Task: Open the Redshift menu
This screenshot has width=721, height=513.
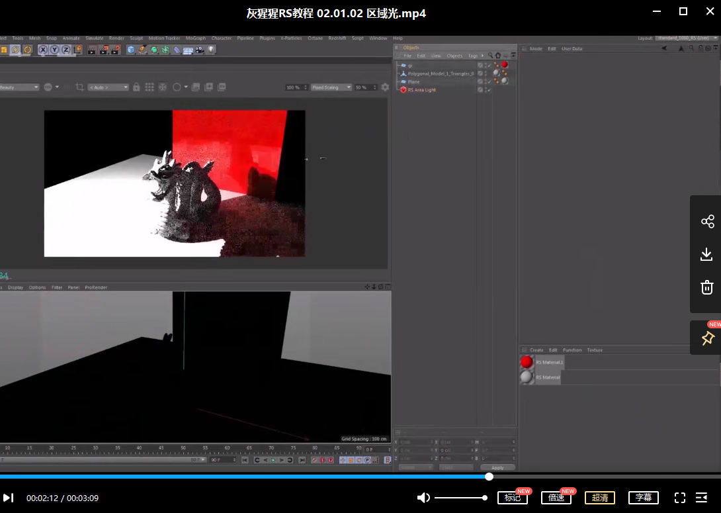Action: [x=337, y=38]
